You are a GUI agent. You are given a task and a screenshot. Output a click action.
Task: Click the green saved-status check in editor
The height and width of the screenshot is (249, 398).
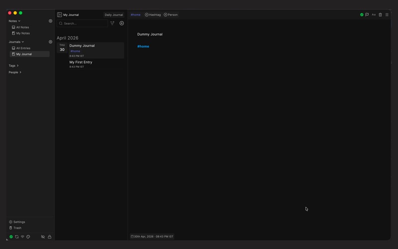click(362, 15)
